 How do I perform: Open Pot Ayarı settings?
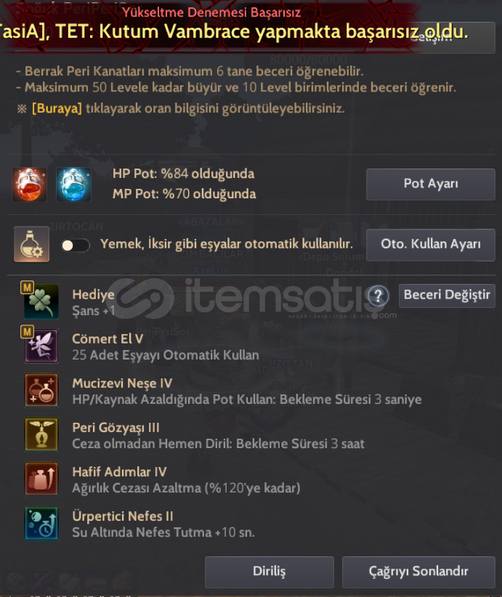coord(431,184)
